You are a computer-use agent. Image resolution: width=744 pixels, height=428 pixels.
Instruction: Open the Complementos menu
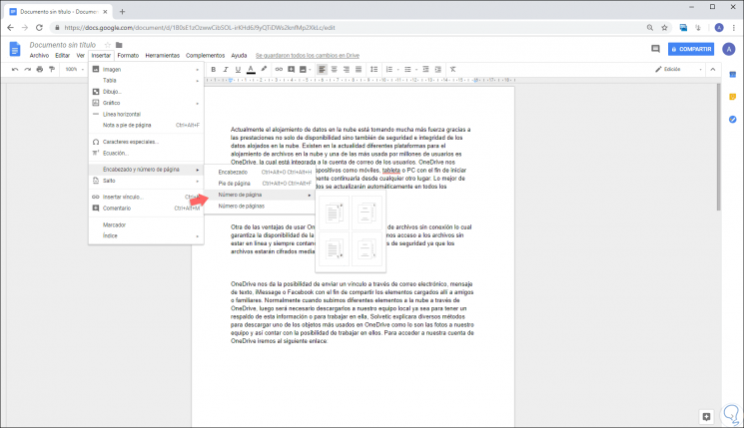[206, 56]
